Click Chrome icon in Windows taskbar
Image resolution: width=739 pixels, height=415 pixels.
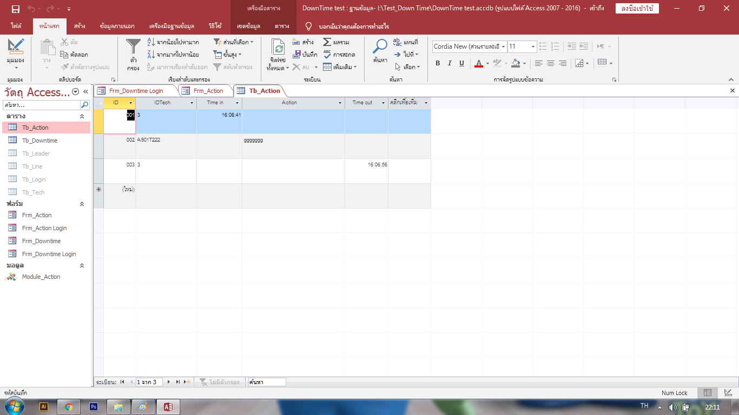[x=69, y=407]
